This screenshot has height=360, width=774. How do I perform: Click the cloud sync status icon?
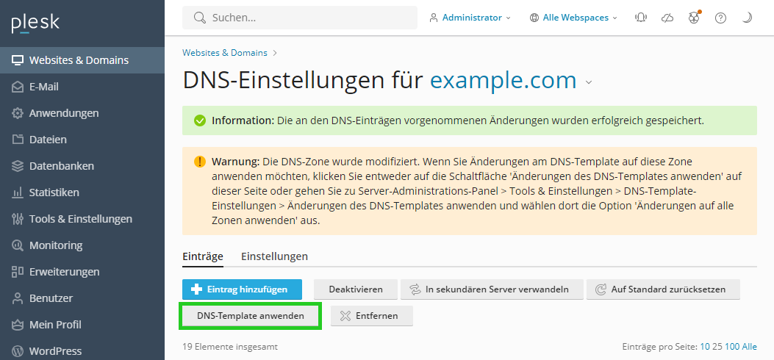click(667, 18)
